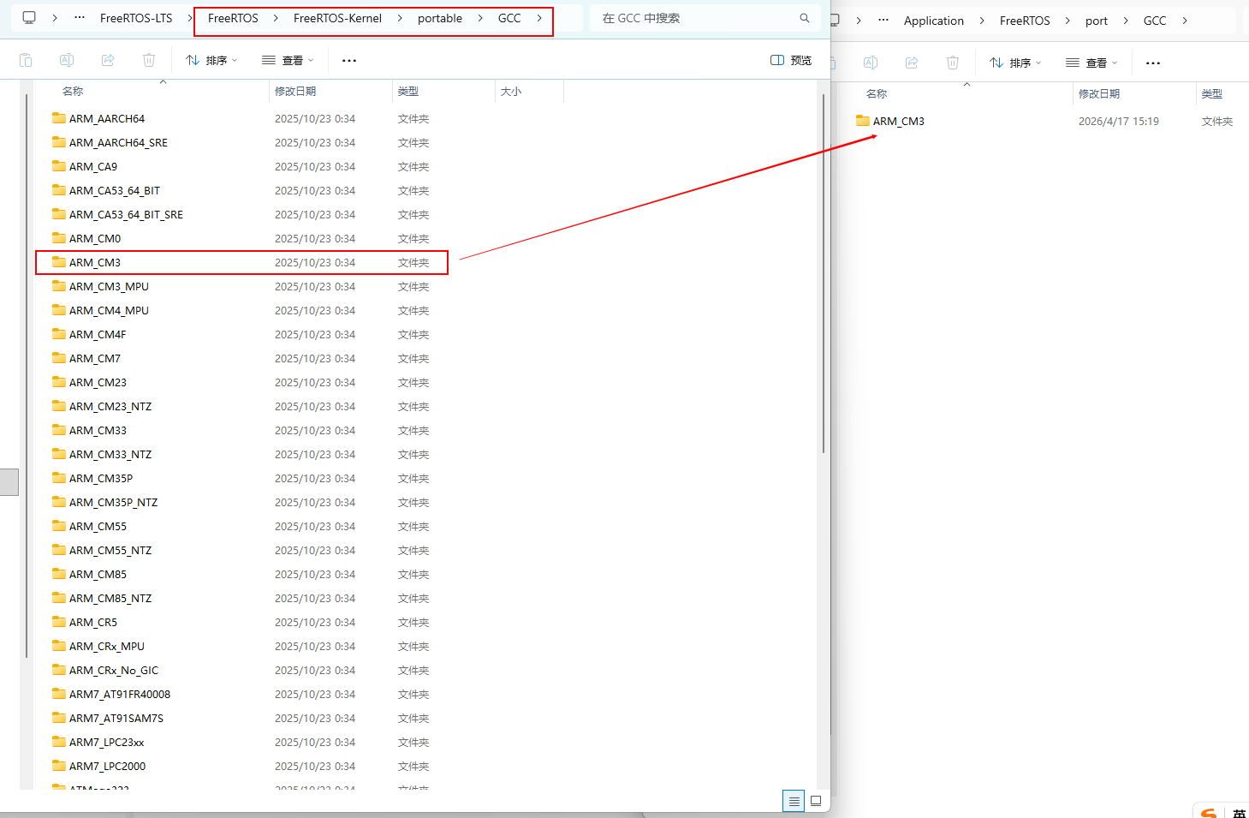The height and width of the screenshot is (818, 1249).
Task: Select ARM_AARCH64_SRE folder
Action: click(118, 143)
